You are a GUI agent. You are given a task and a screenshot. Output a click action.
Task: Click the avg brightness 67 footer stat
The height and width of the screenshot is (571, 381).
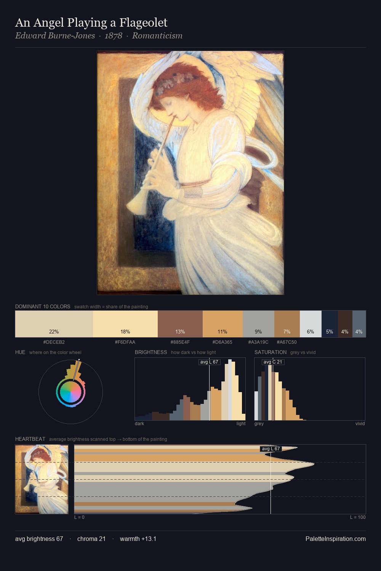click(x=39, y=539)
